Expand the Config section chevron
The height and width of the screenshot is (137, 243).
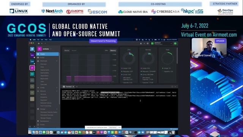57,88
